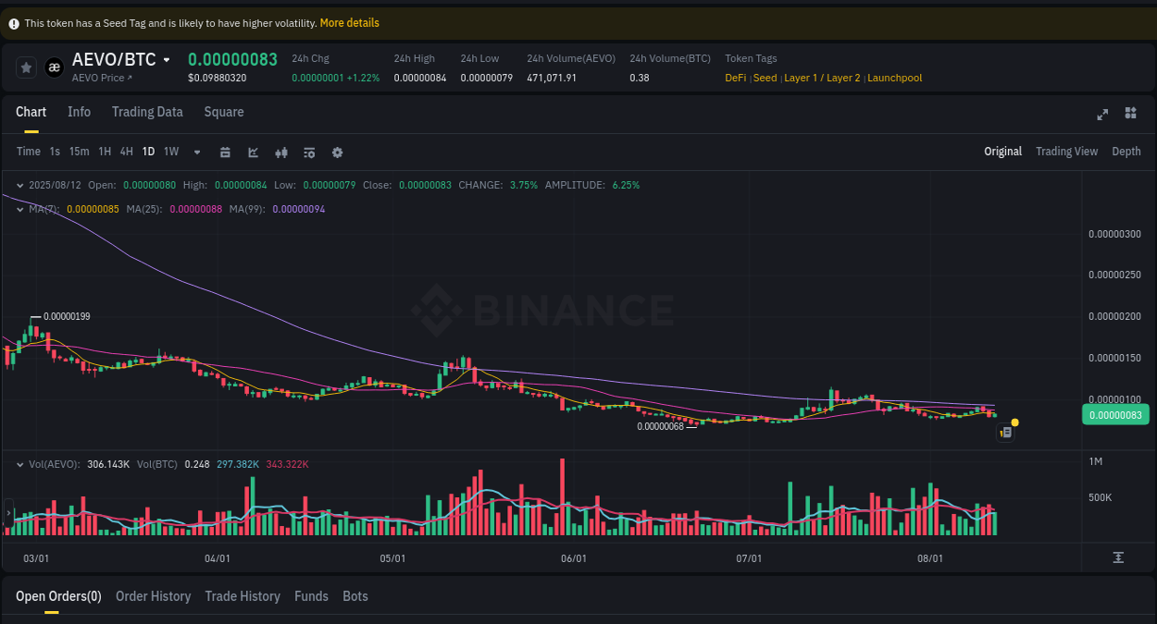1157x624 pixels.
Task: Open the technical indicators icon
Action: (281, 152)
